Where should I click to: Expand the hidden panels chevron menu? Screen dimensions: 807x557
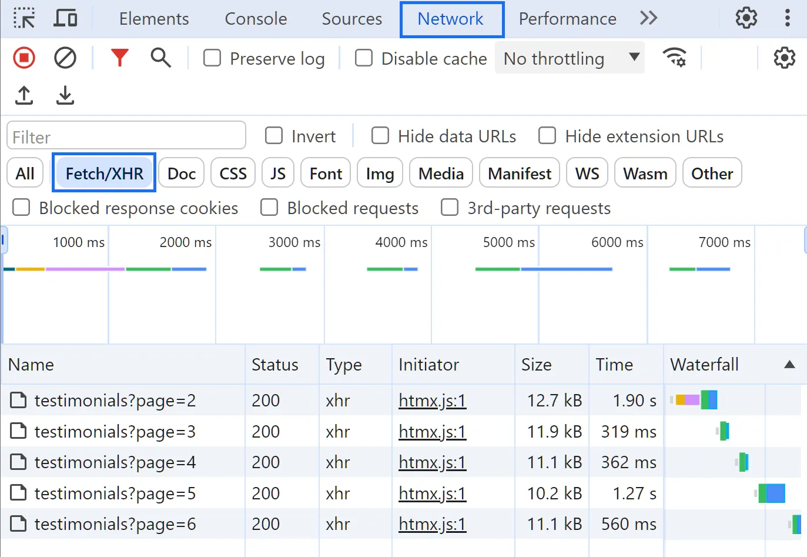pyautogui.click(x=648, y=18)
